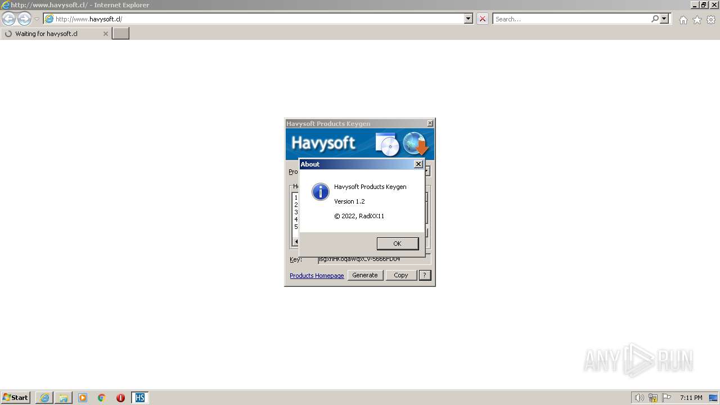Click the globe download icon in banner
Screen dimensions: 720x405
coord(416,144)
